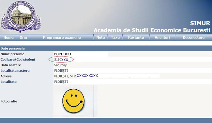
Task: Click the address value PLOIEȘTI, STR.
Action: click(x=76, y=76)
